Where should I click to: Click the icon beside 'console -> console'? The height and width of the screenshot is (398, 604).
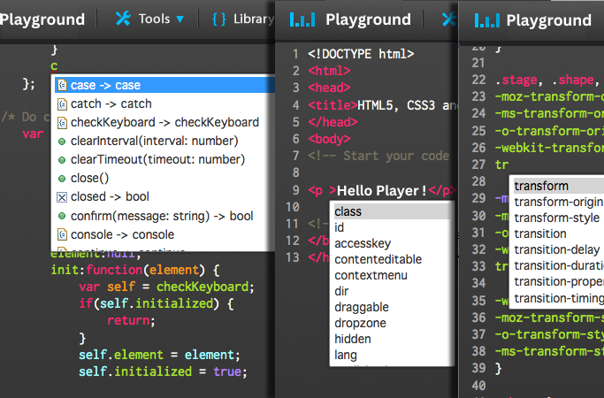pos(62,234)
